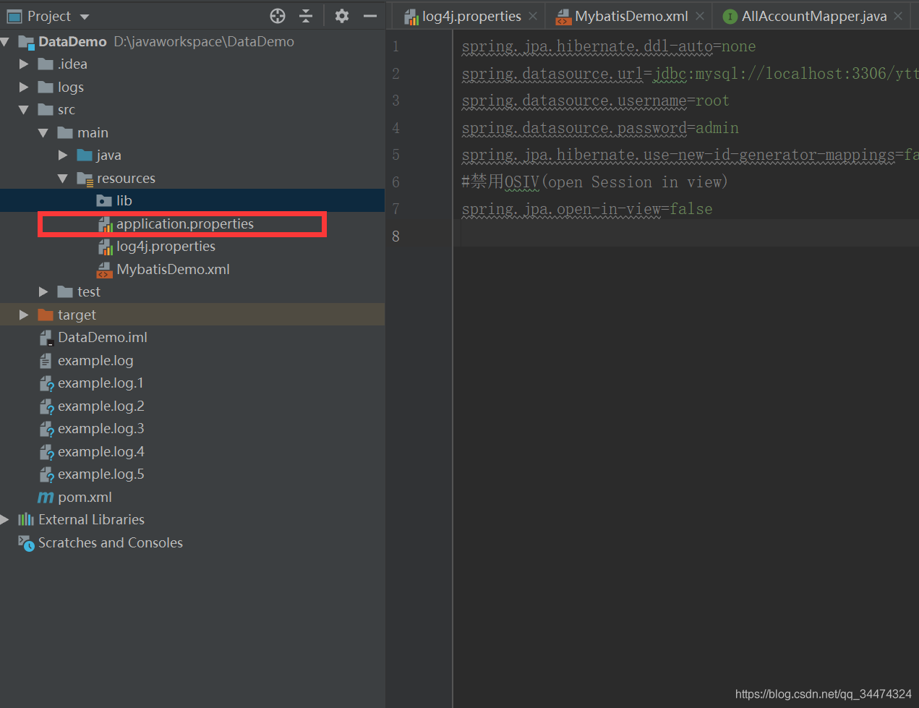Expand the logs folder arrow

[24, 87]
